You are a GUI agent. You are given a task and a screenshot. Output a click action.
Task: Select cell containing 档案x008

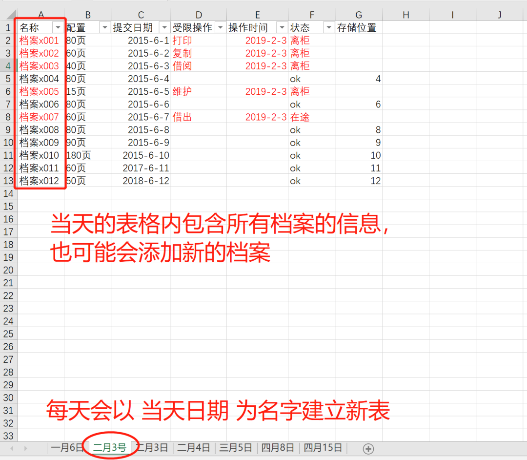tap(41, 130)
